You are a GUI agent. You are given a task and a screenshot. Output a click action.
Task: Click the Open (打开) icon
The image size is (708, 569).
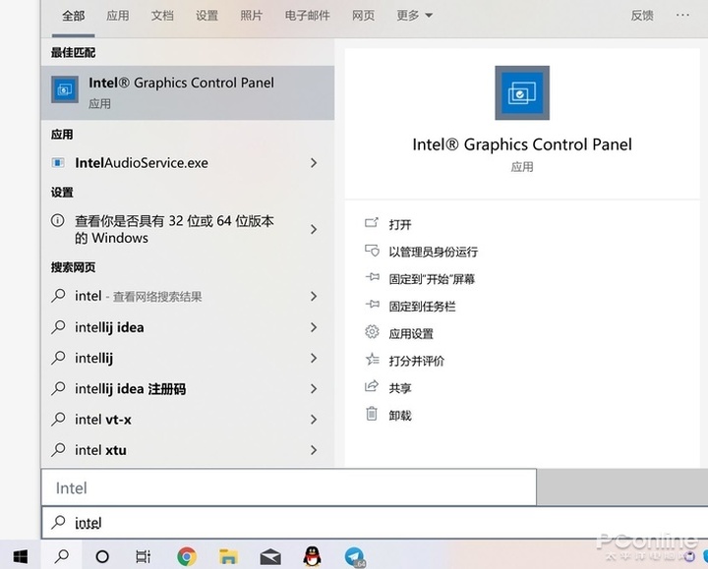coord(372,222)
